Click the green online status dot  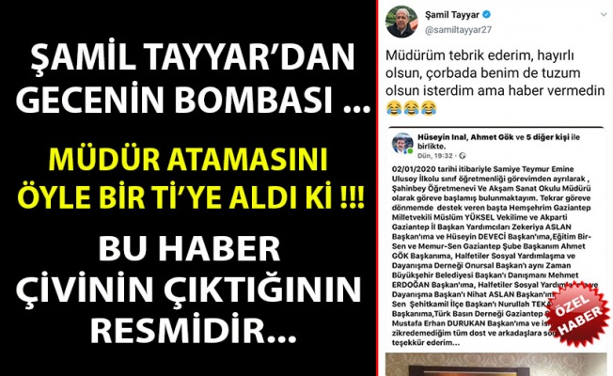[410, 150]
